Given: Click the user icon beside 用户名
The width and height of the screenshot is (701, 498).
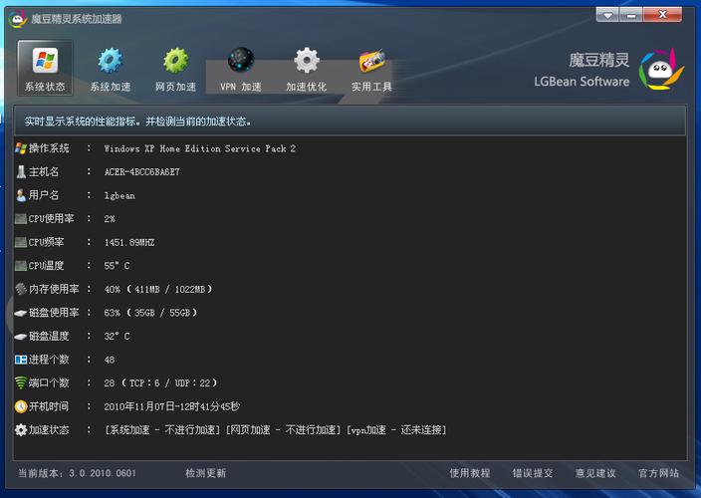Looking at the screenshot, I should (21, 195).
